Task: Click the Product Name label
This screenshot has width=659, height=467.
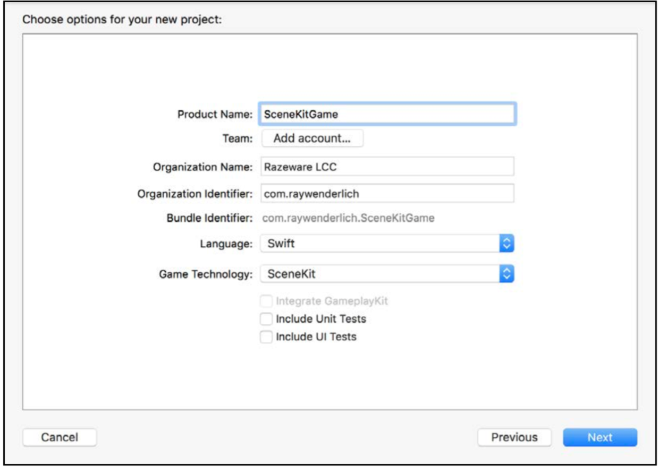Action: (215, 114)
